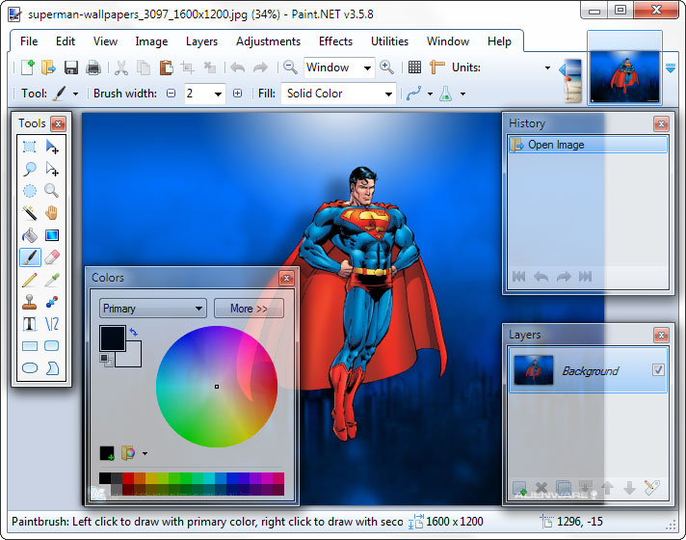Screen dimensions: 686x540
Task: Open the Primary color selector dropdown
Action: click(x=152, y=309)
